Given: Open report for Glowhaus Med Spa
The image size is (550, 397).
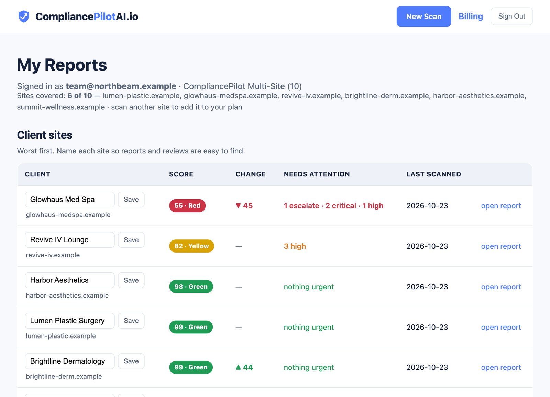Looking at the screenshot, I should pyautogui.click(x=501, y=206).
